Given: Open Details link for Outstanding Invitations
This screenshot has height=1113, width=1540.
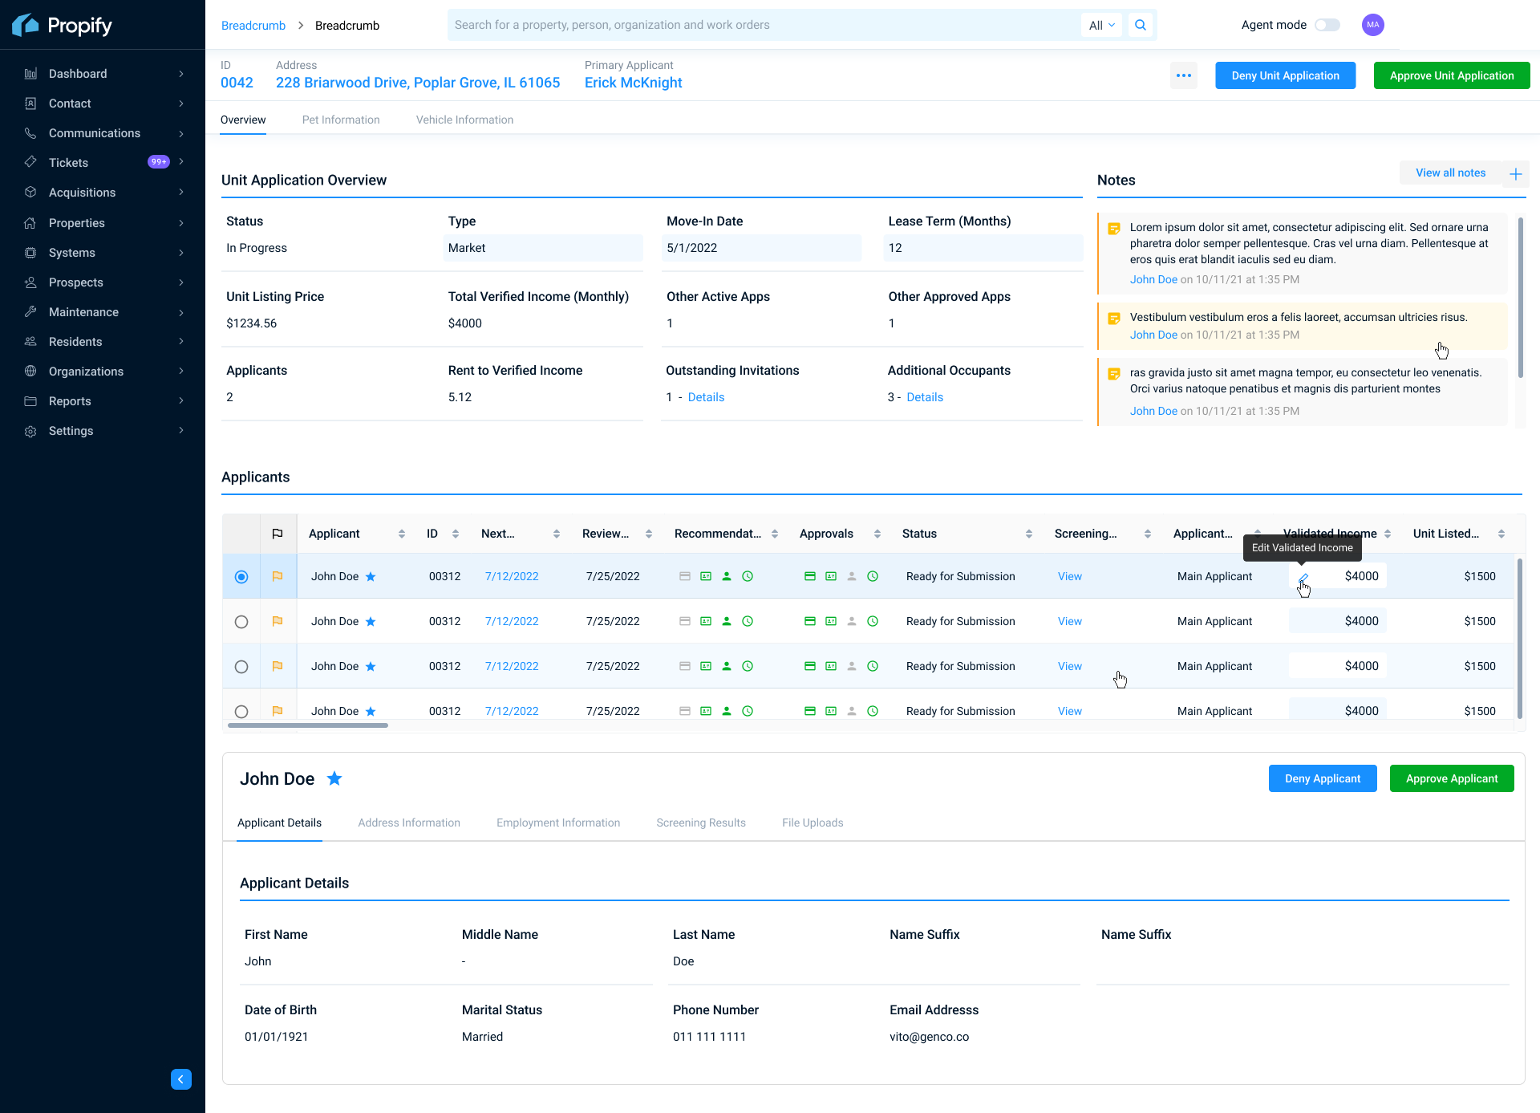Looking at the screenshot, I should coord(706,397).
